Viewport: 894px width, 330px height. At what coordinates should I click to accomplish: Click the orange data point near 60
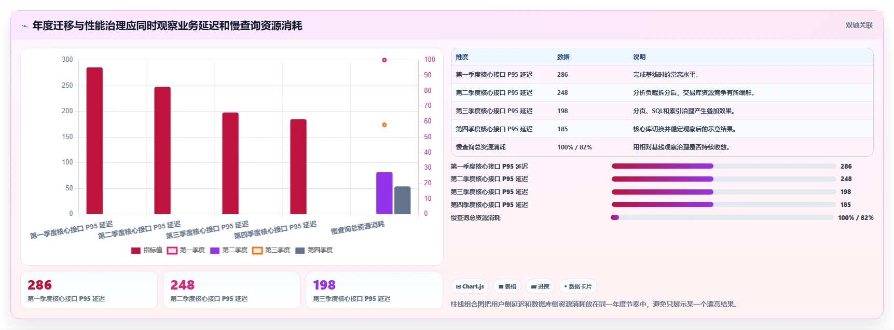click(384, 125)
